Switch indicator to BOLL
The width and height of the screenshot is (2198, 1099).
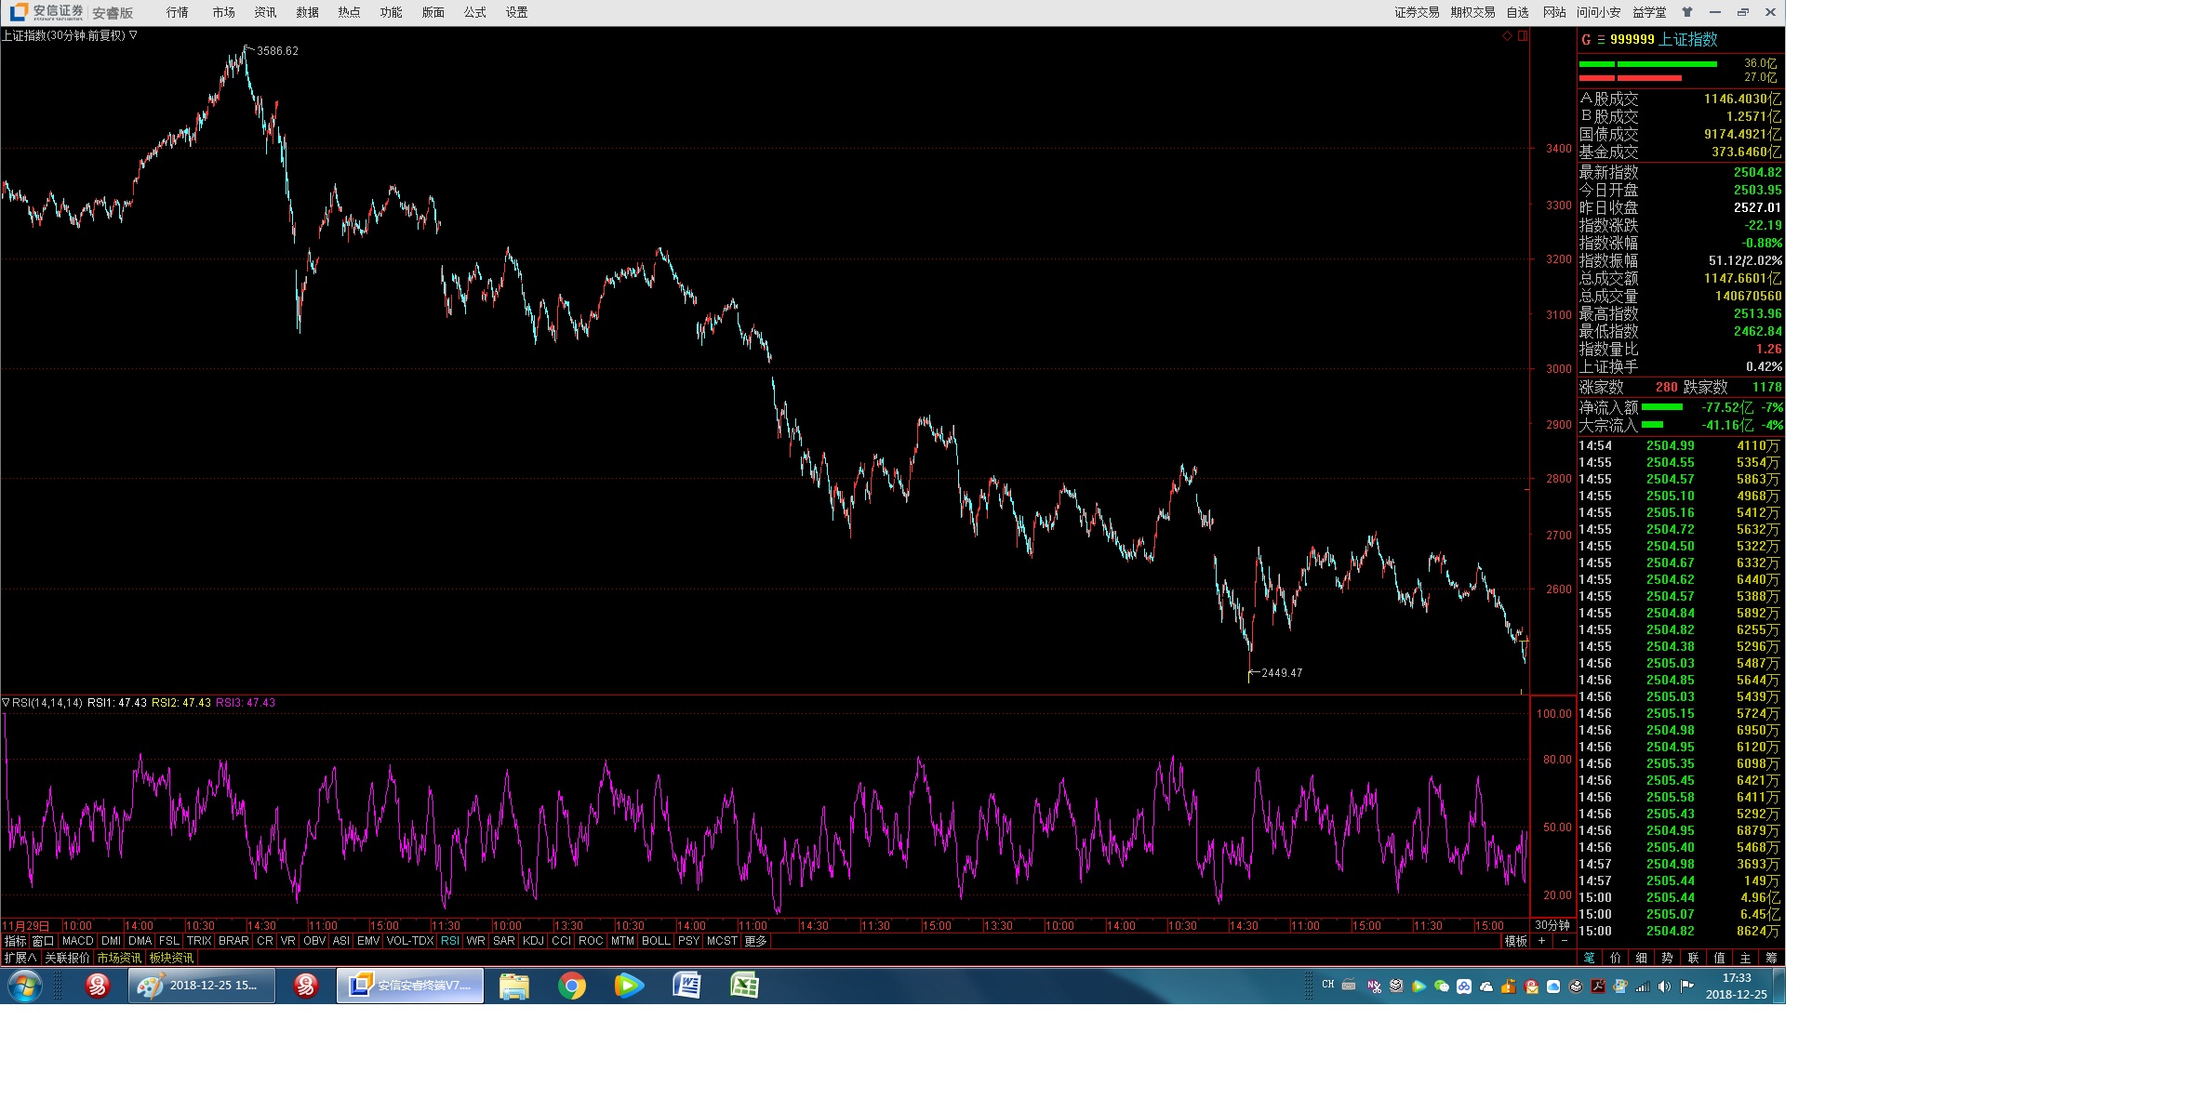(656, 941)
